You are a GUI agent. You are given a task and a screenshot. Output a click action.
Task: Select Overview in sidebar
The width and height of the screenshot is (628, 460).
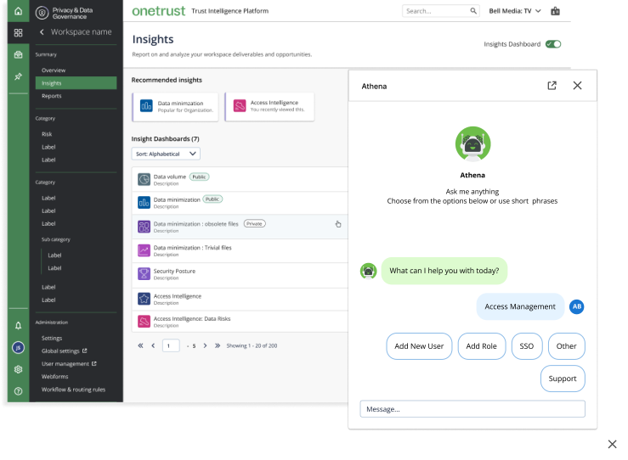pyautogui.click(x=54, y=70)
